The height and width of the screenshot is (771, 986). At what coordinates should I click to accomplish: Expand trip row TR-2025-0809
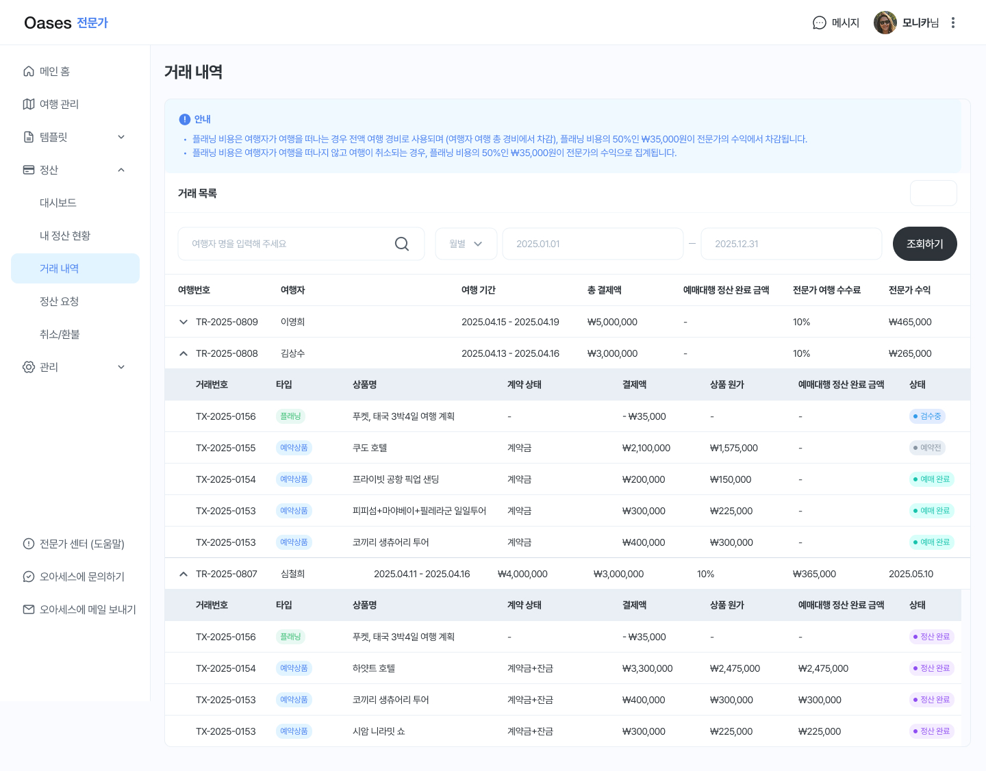tap(184, 322)
